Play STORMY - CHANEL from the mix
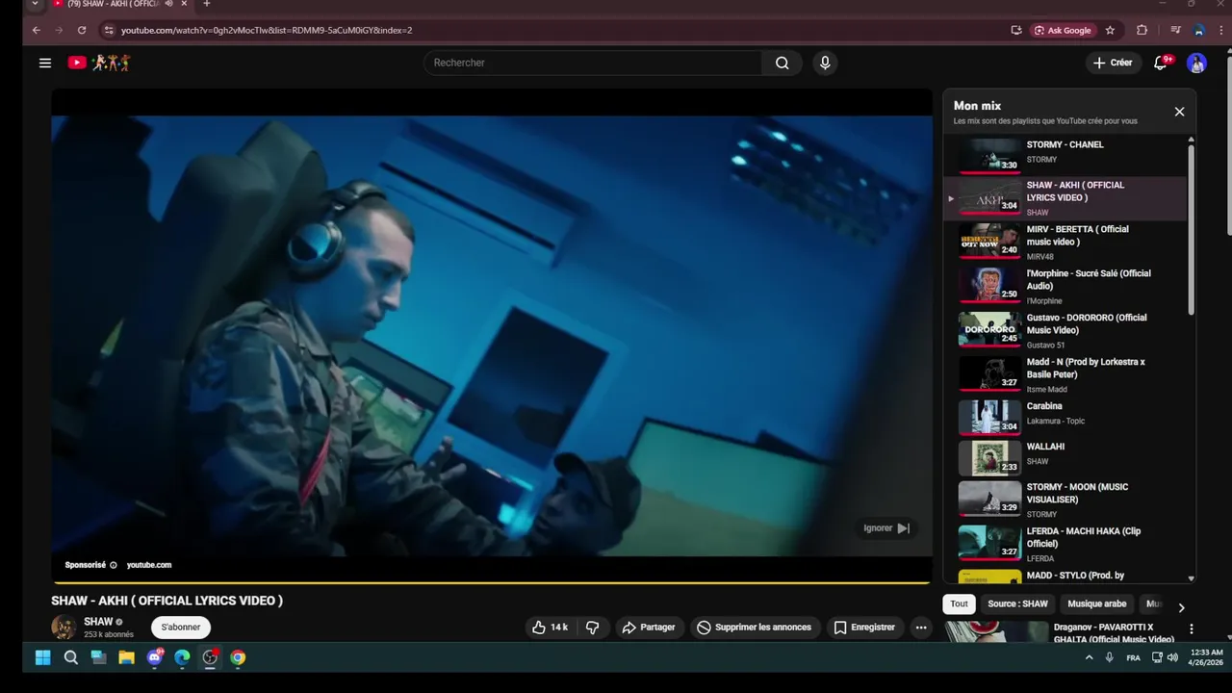Viewport: 1232px width, 693px height. point(1065,154)
